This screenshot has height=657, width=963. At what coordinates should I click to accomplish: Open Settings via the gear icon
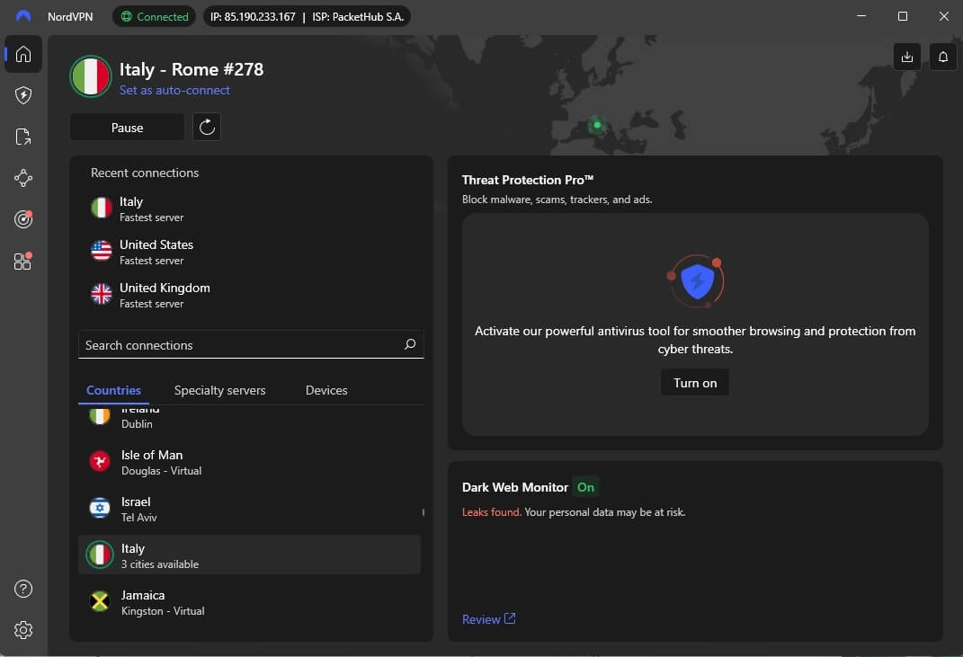point(23,629)
